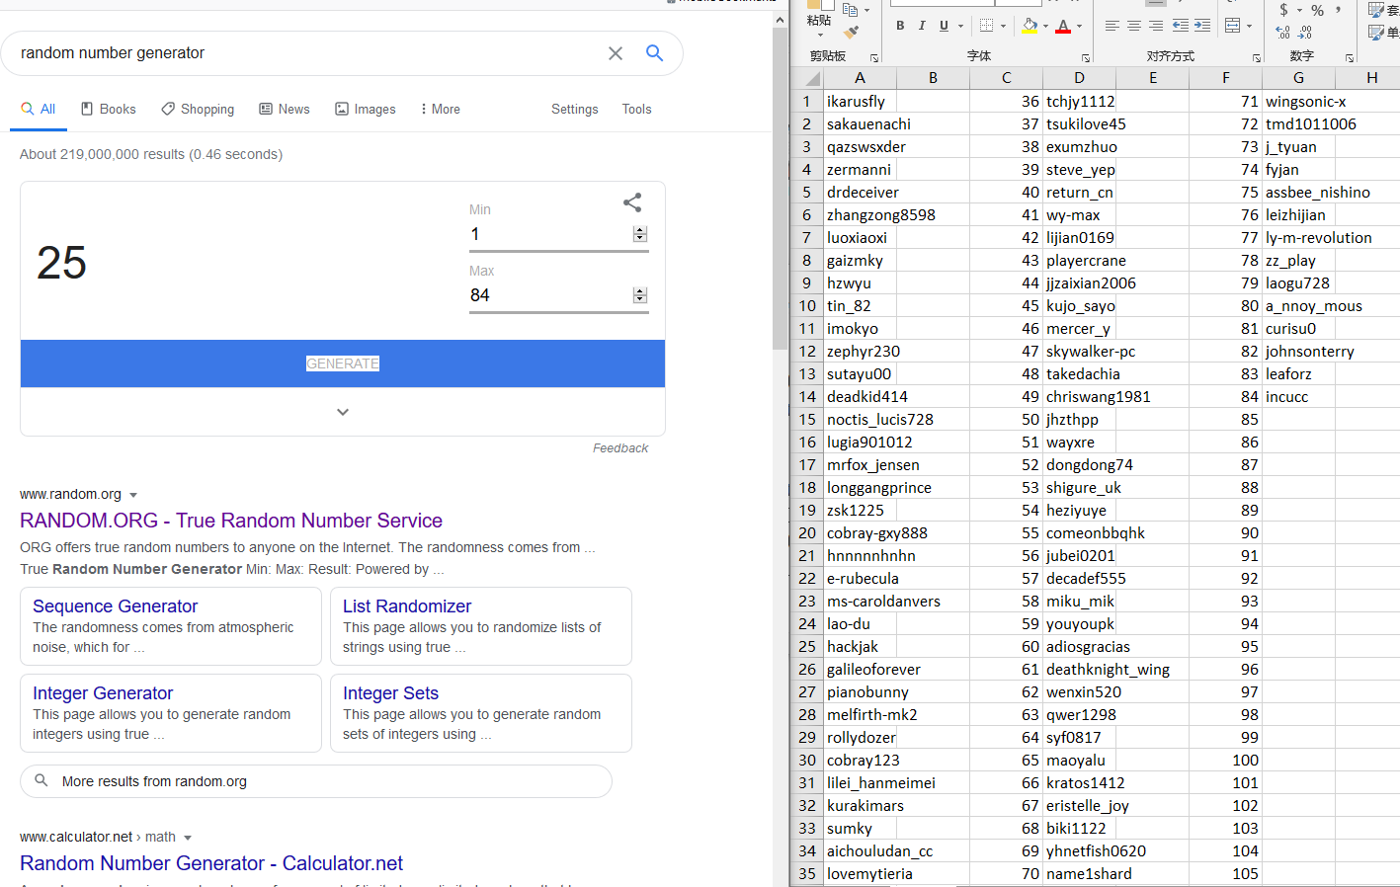Click Italic in the Excel ribbon
The image size is (1400, 887).
[922, 26]
